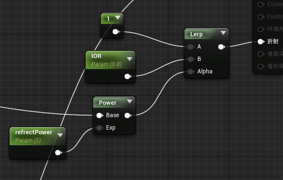Click the output pin of constant 1 node
This screenshot has height=180, width=283.
click(116, 32)
